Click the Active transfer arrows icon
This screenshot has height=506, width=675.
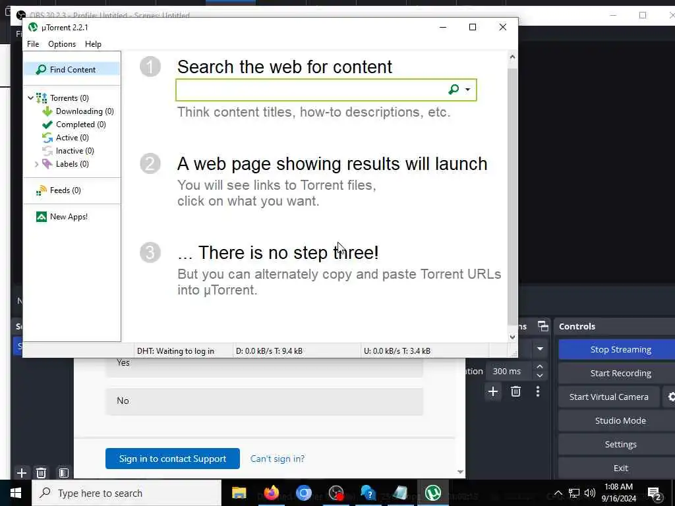[47, 138]
